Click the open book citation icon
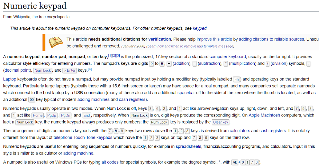 (55, 42)
